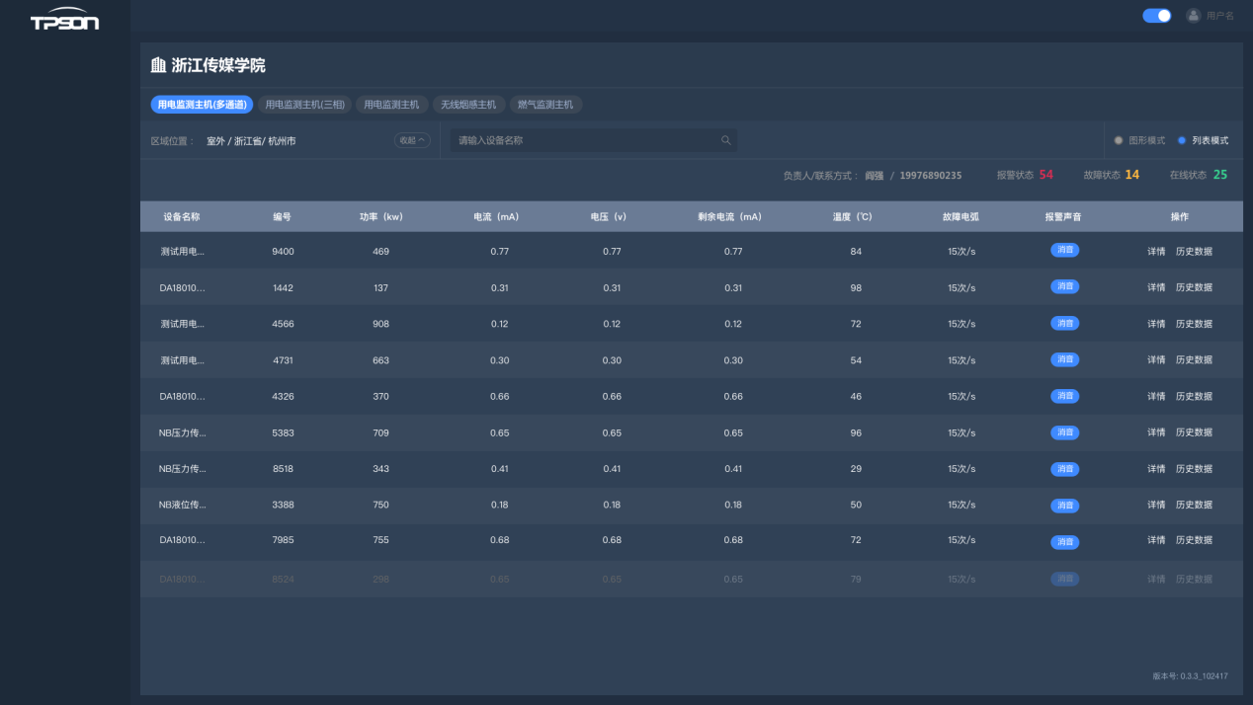Open 详情 for device 4326

coord(1156,396)
